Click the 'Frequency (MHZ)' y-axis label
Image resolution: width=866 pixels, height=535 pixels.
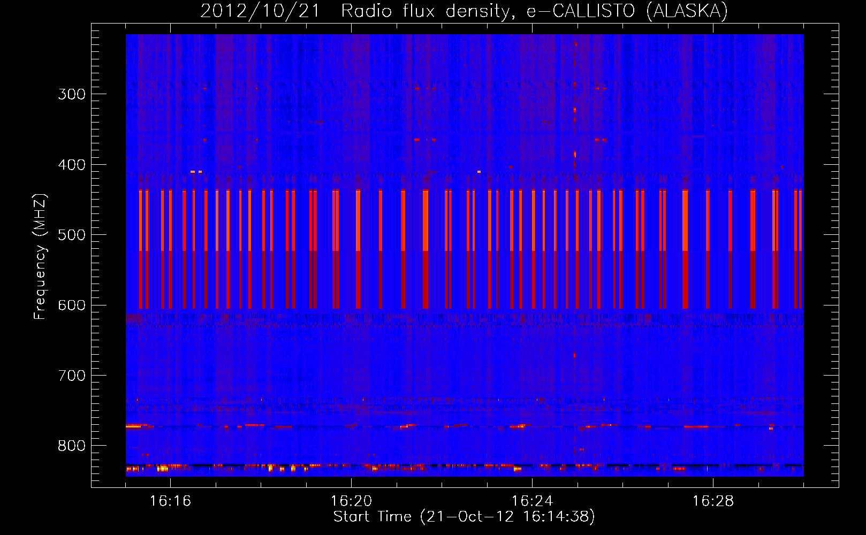pos(40,257)
